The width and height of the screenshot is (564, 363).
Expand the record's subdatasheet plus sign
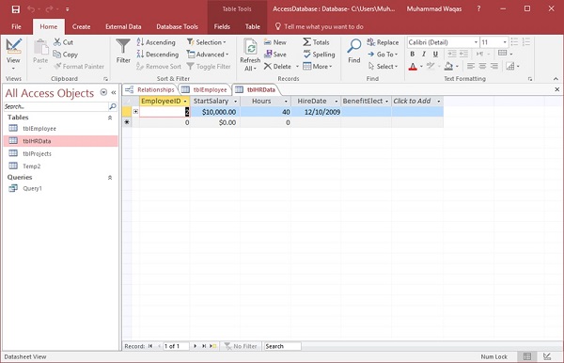point(135,112)
